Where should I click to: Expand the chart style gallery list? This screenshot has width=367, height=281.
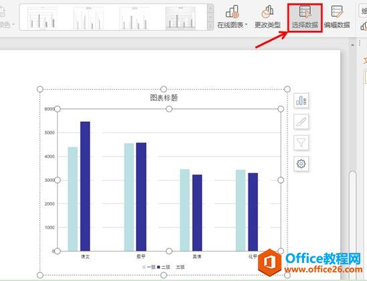(210, 26)
